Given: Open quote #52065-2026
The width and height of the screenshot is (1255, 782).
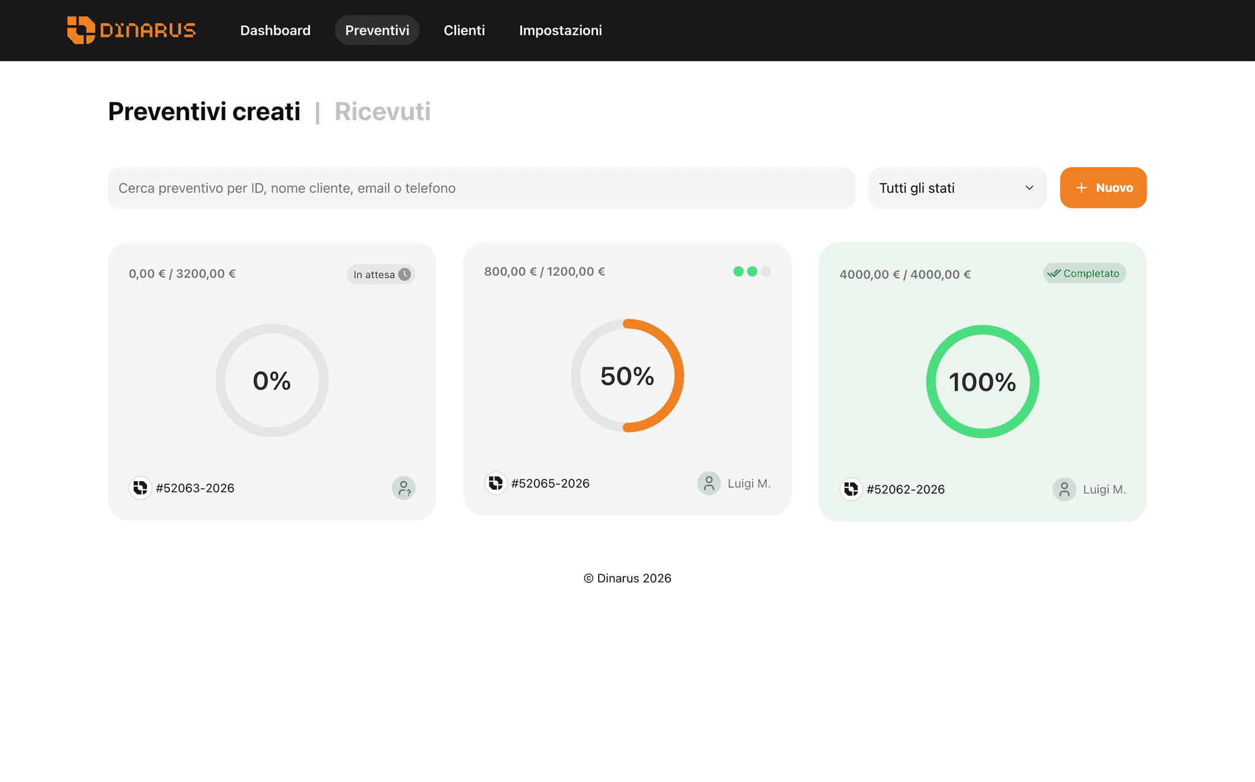Looking at the screenshot, I should [x=550, y=483].
